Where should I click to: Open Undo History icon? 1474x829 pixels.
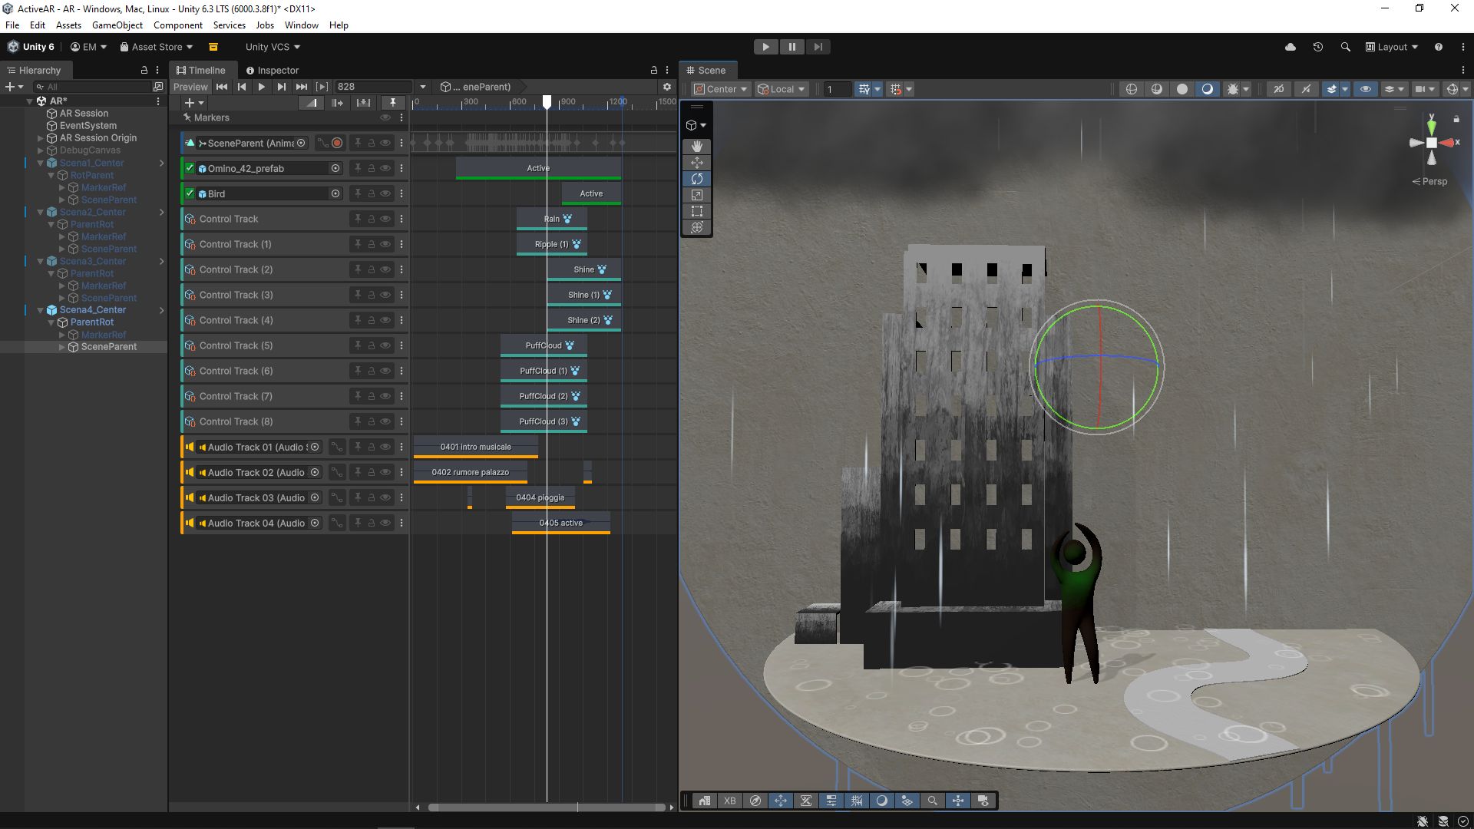pyautogui.click(x=1317, y=47)
